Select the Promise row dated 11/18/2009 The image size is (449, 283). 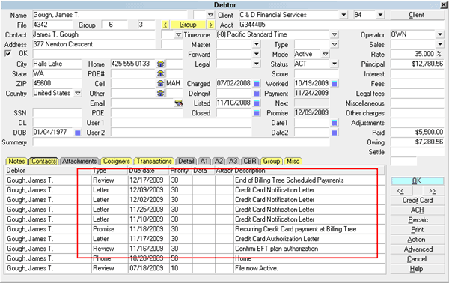coord(195,229)
